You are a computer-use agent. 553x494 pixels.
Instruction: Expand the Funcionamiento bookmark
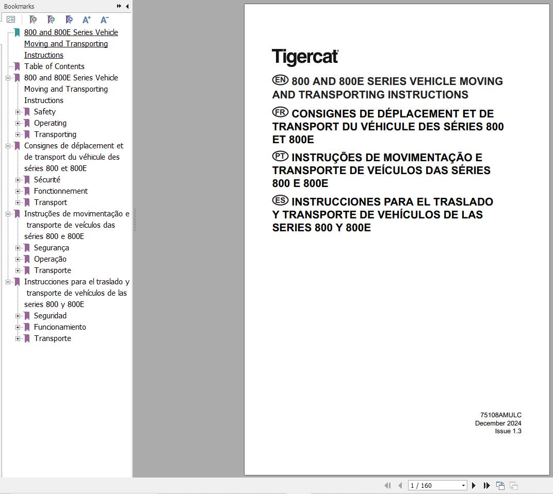(x=18, y=327)
